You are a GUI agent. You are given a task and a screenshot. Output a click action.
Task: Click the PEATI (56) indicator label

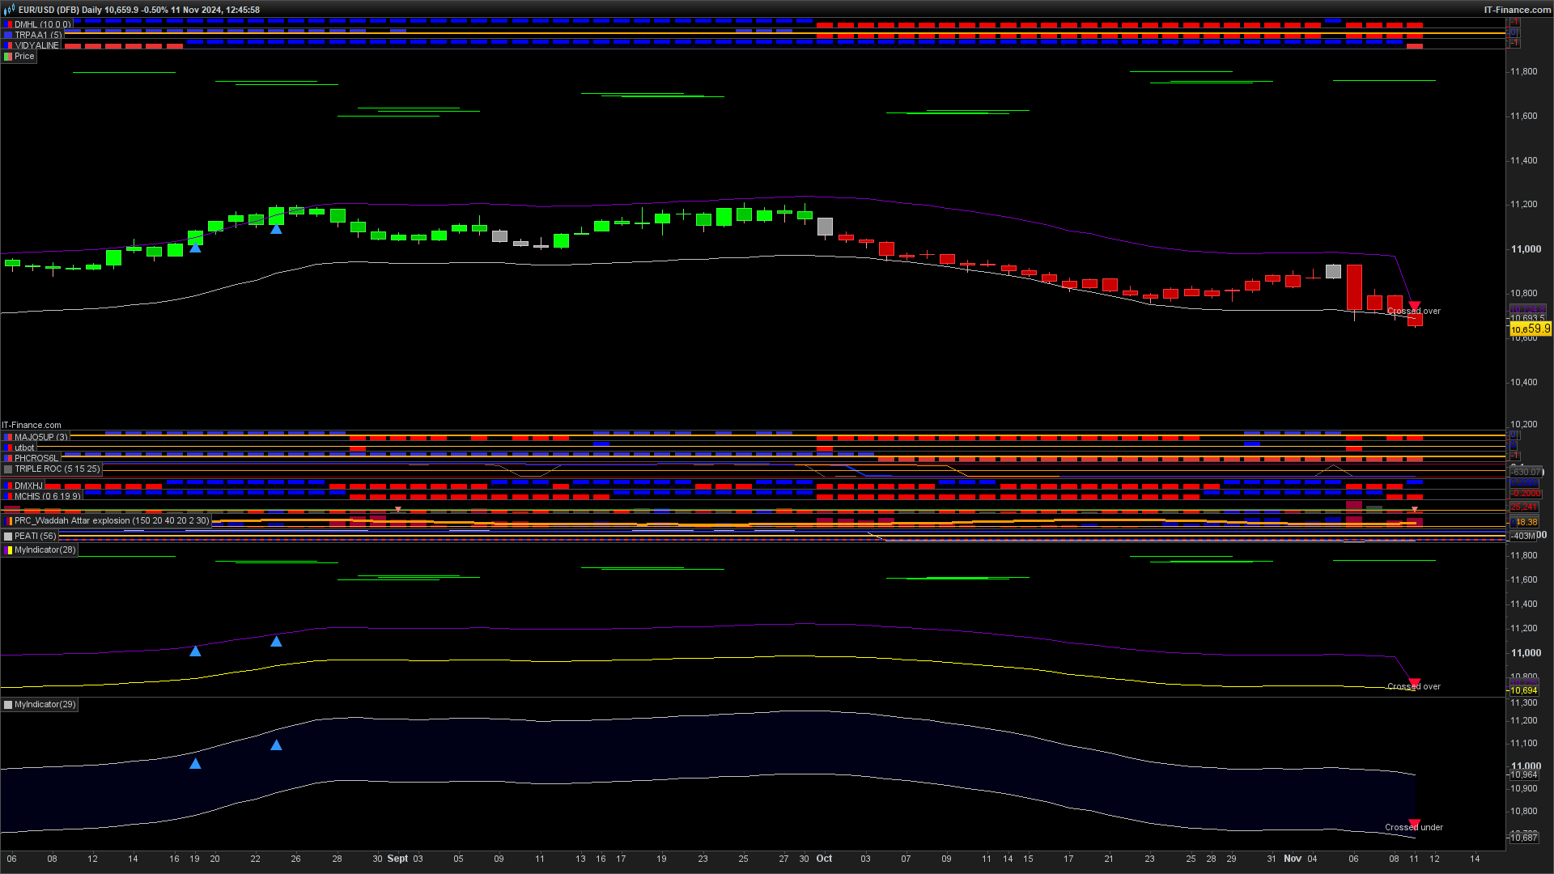point(35,537)
